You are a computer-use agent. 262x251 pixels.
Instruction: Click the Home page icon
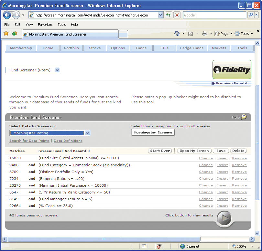point(177,34)
